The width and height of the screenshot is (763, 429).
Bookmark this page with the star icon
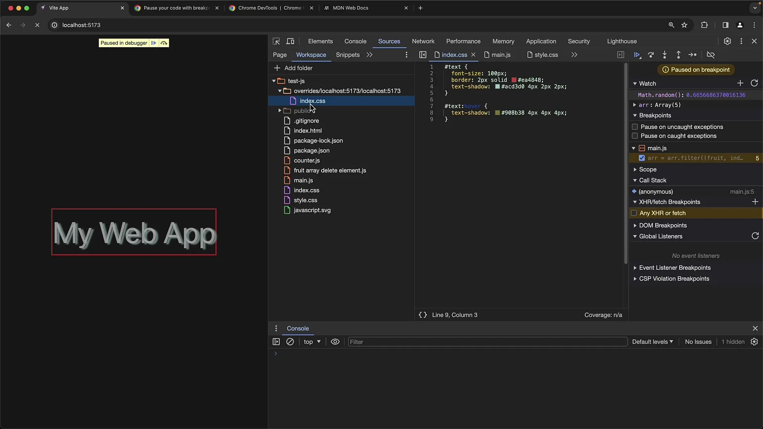pyautogui.click(x=684, y=25)
